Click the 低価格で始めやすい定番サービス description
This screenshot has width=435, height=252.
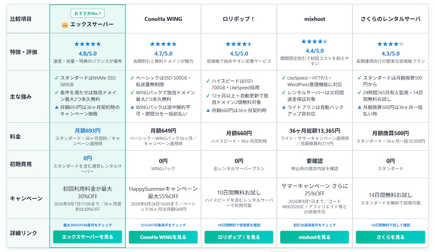239,61
